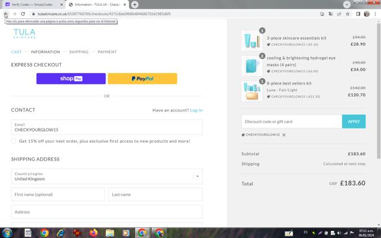Expand the Country/region dropdown
The width and height of the screenshot is (381, 238).
click(197, 176)
